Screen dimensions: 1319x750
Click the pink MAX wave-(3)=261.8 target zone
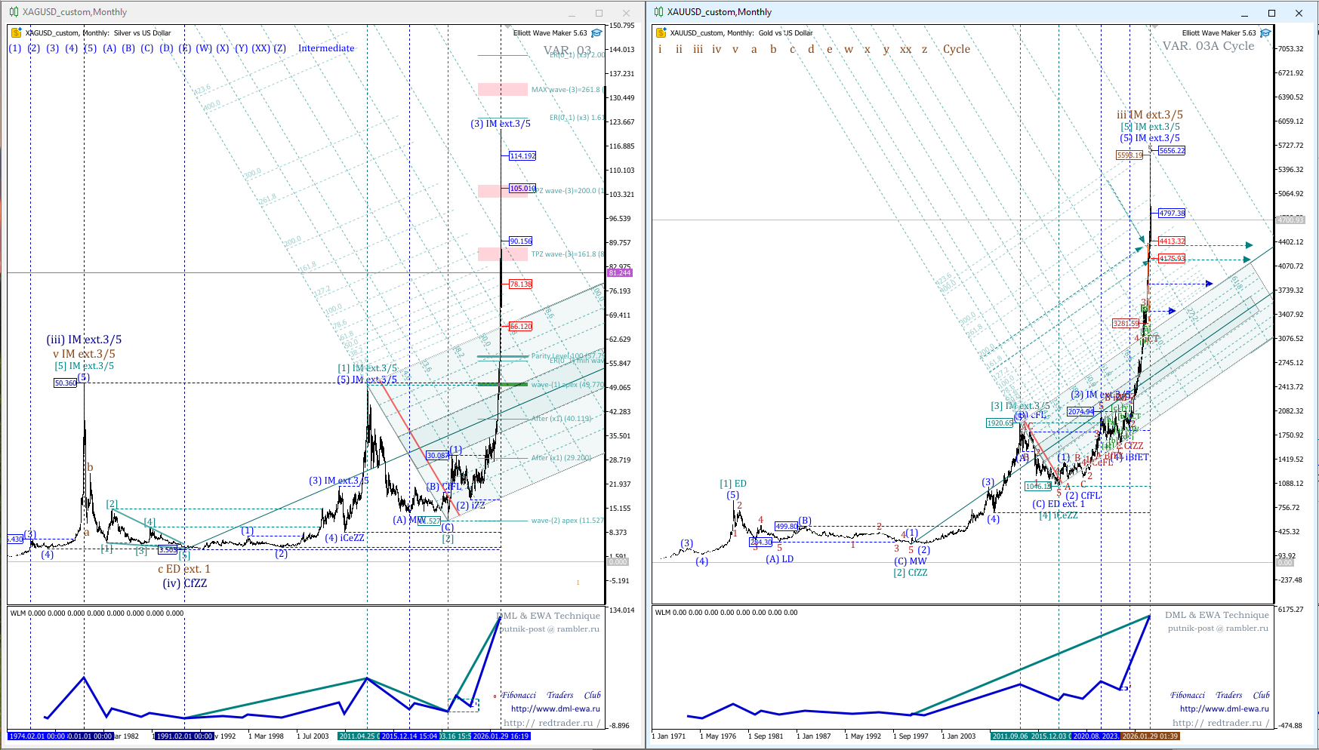click(x=502, y=90)
